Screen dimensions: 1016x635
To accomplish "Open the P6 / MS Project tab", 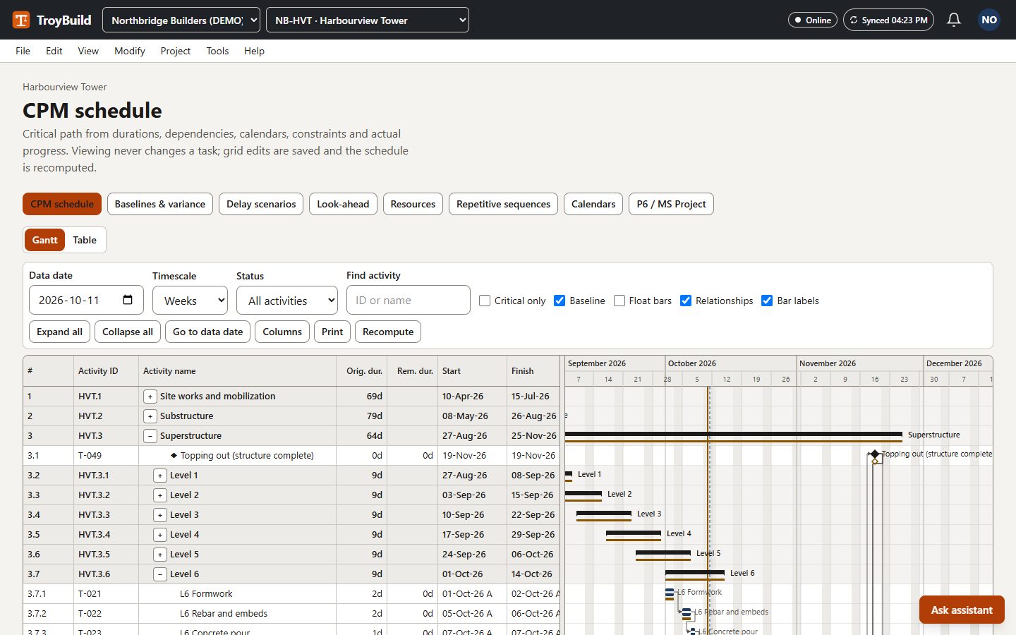I will pos(671,204).
